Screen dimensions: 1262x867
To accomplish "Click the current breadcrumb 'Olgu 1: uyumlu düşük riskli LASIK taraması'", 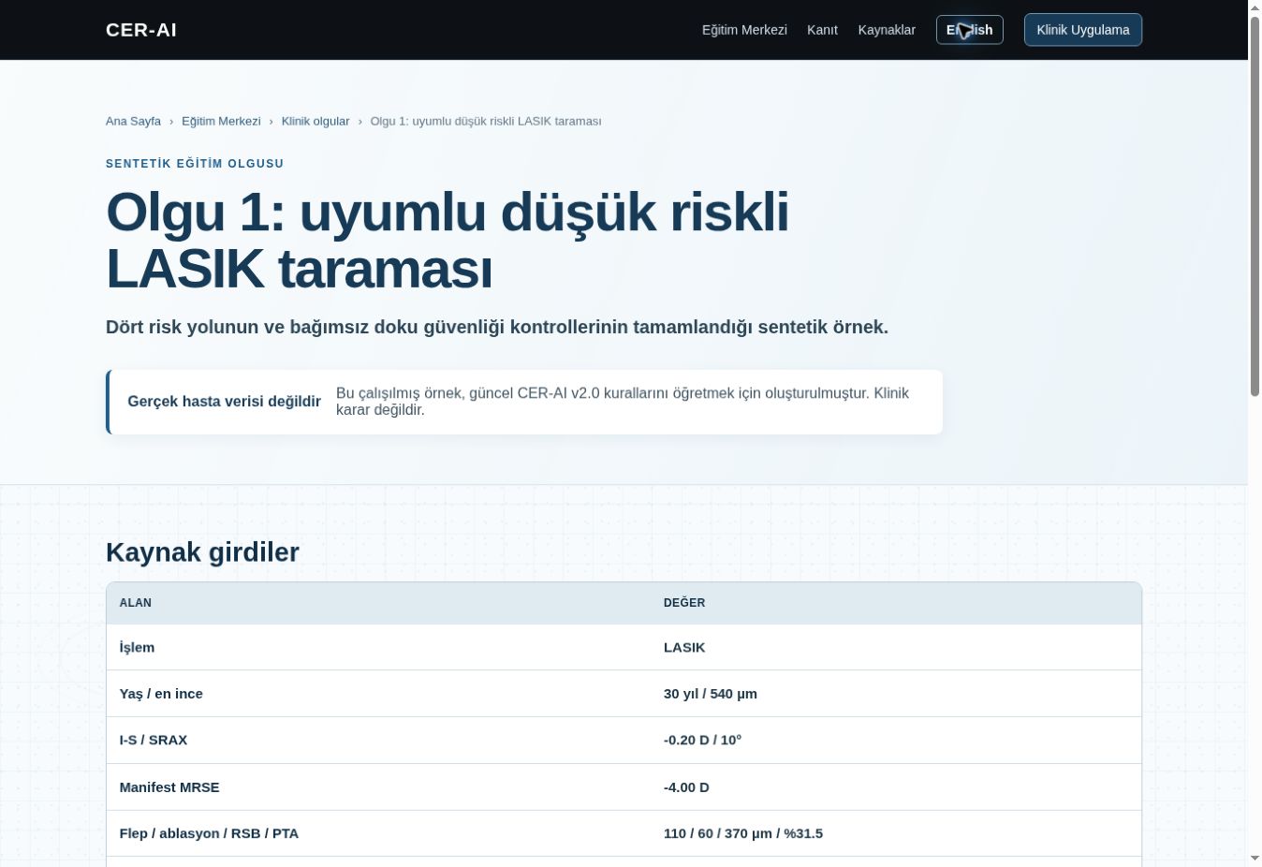I will [486, 121].
